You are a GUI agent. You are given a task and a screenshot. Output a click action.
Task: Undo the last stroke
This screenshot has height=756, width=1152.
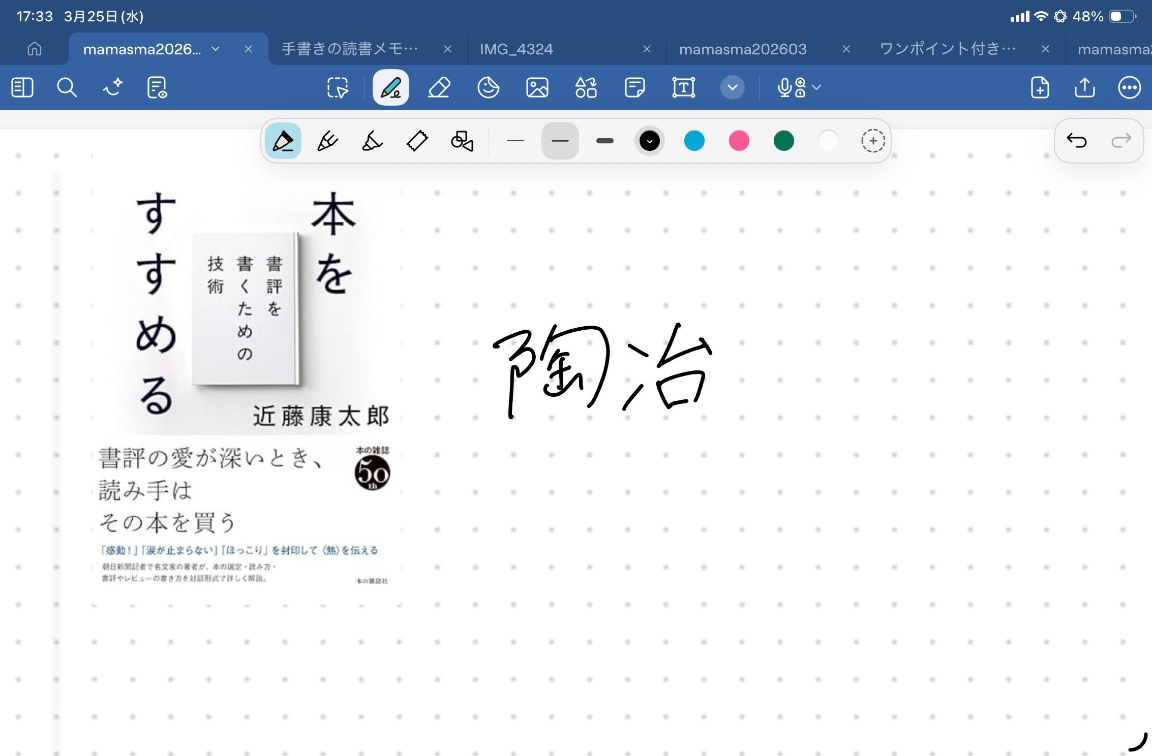(x=1076, y=140)
